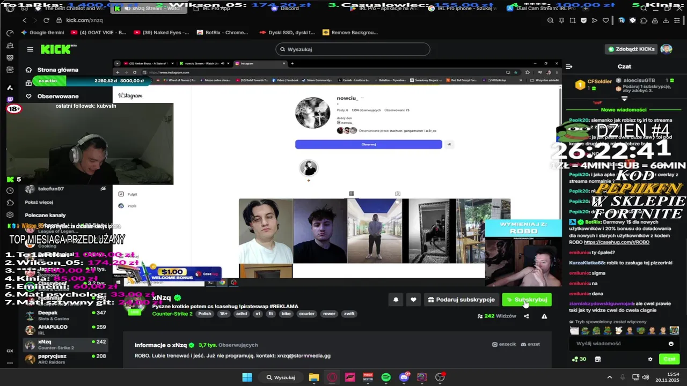
Task: Open AHAPULCO channel in the sidebar
Action: [x=66, y=330]
